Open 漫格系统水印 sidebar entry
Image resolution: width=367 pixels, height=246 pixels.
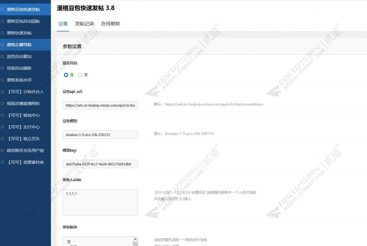tap(25, 80)
